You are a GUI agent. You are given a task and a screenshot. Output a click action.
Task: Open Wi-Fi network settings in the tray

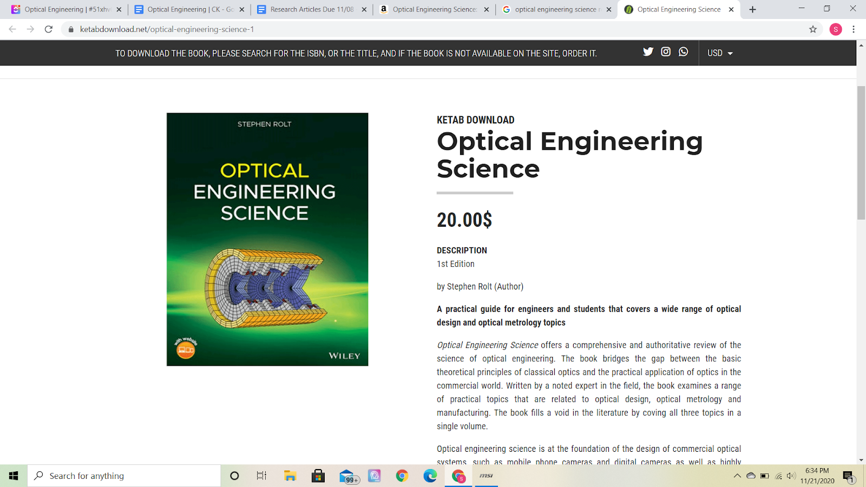(x=778, y=476)
